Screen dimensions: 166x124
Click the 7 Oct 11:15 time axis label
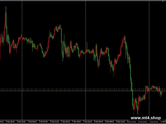[54, 122]
